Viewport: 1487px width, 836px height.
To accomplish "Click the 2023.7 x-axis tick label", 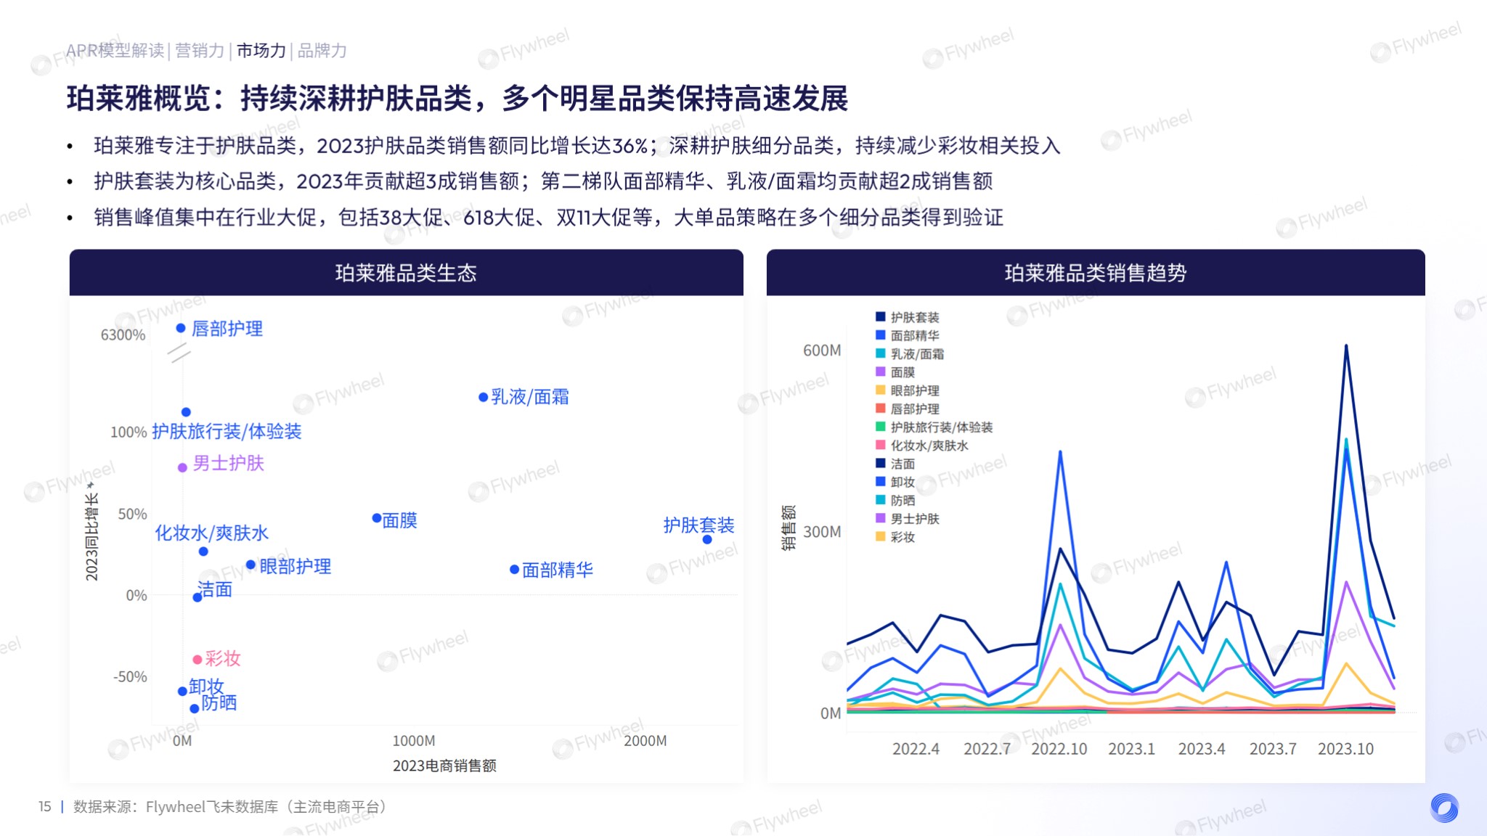I will coord(1273,749).
